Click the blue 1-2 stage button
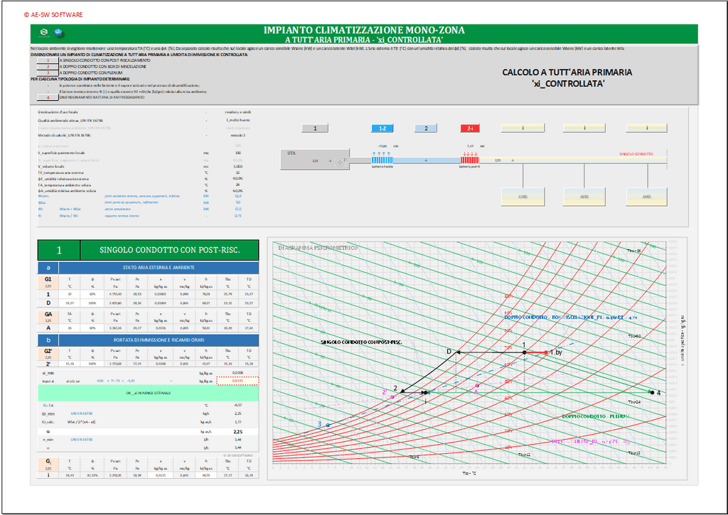 [382, 129]
